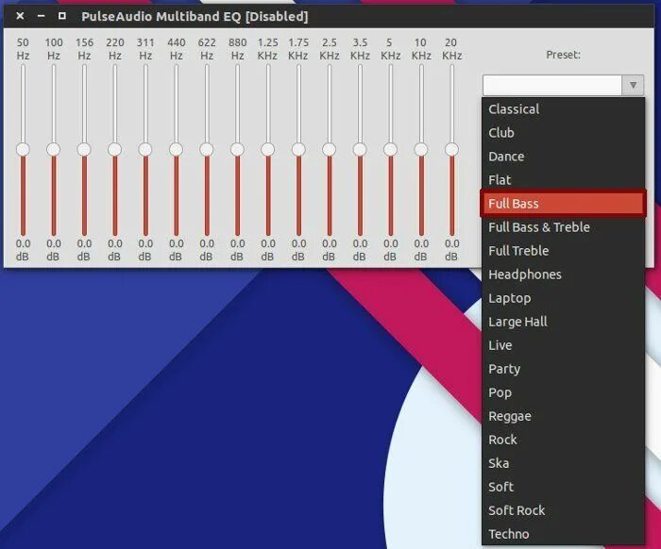Click the 20 KHz slider handle
The image size is (661, 549).
point(451,149)
